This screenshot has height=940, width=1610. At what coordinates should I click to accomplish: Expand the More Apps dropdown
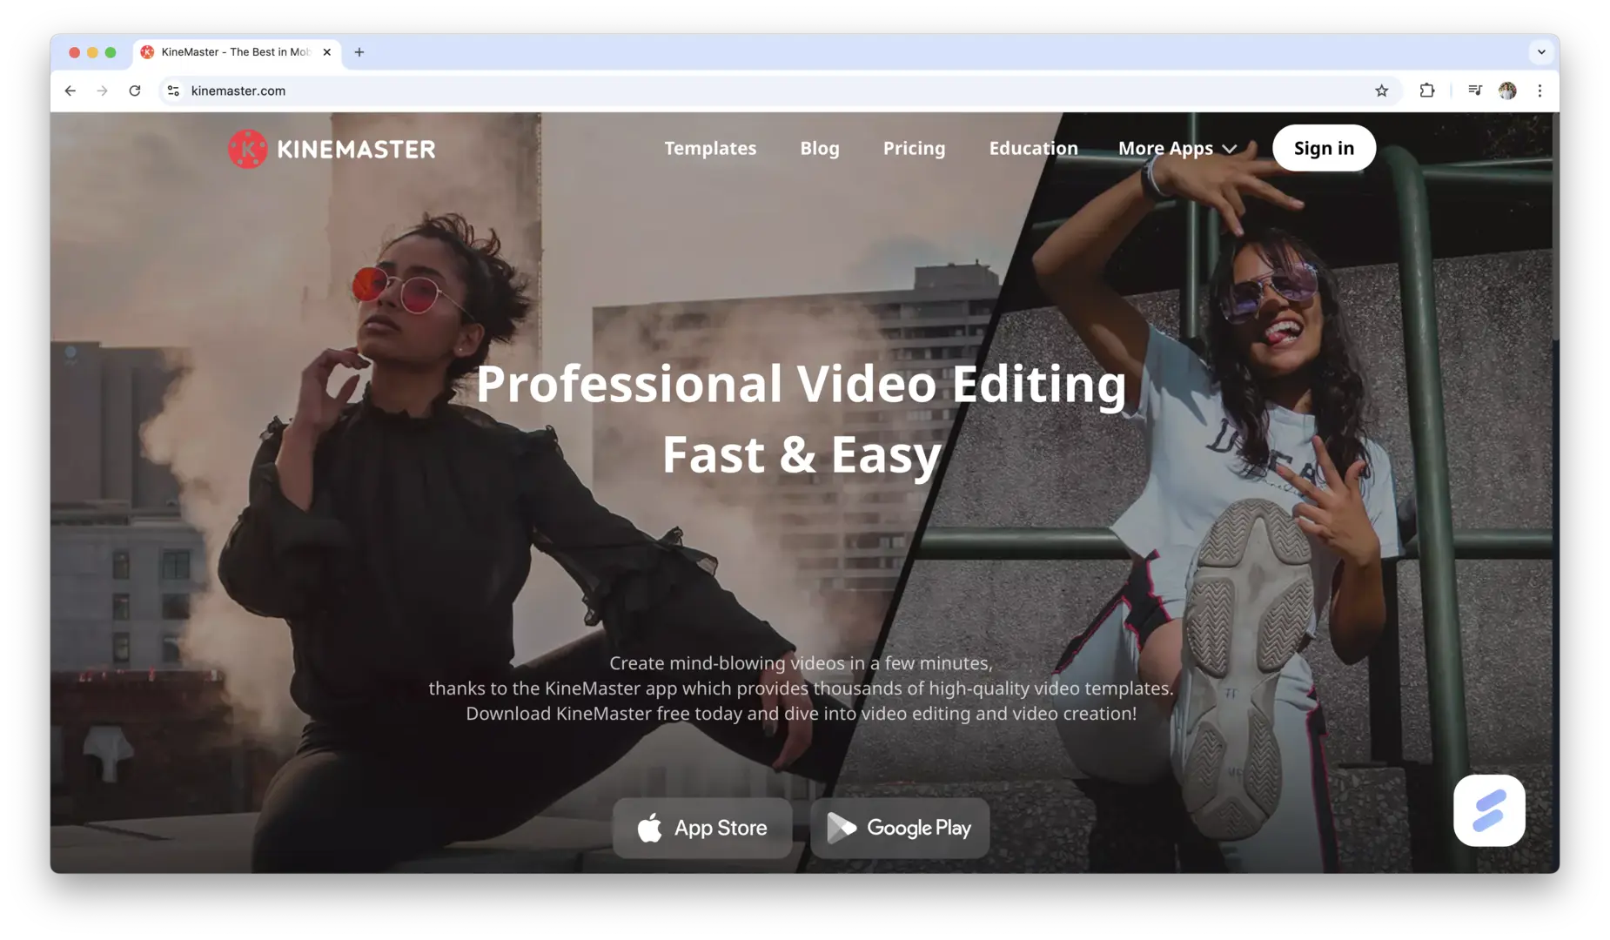pyautogui.click(x=1177, y=148)
